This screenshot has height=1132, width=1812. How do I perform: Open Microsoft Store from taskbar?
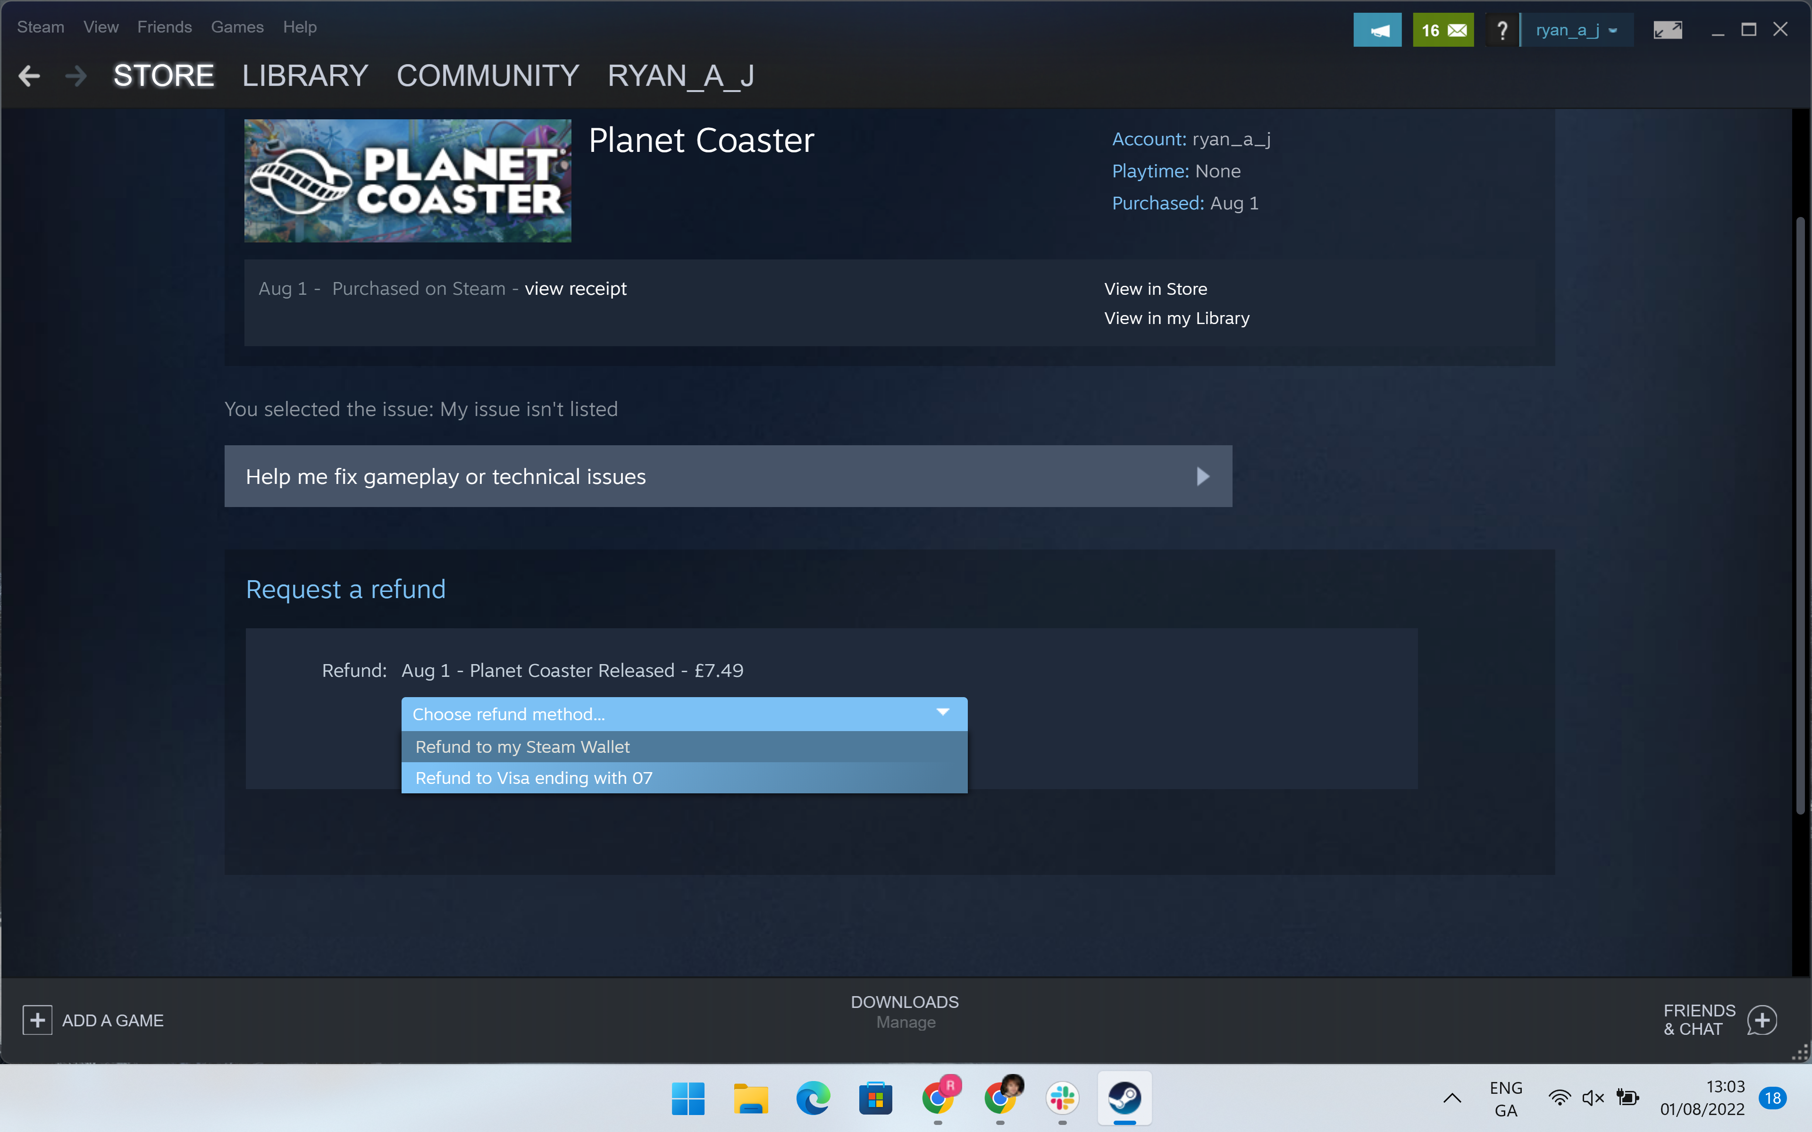tap(875, 1099)
